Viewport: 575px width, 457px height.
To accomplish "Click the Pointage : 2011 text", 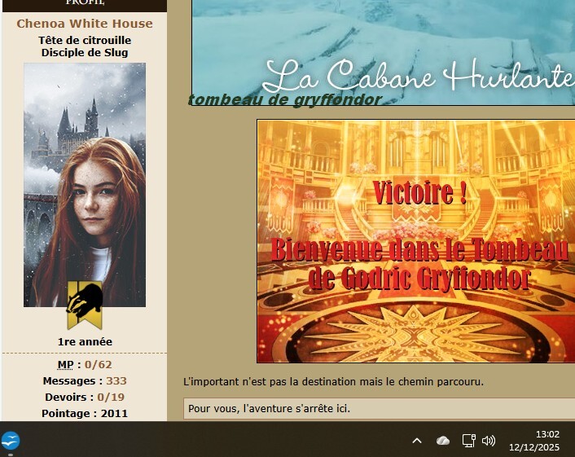I will coord(85,413).
